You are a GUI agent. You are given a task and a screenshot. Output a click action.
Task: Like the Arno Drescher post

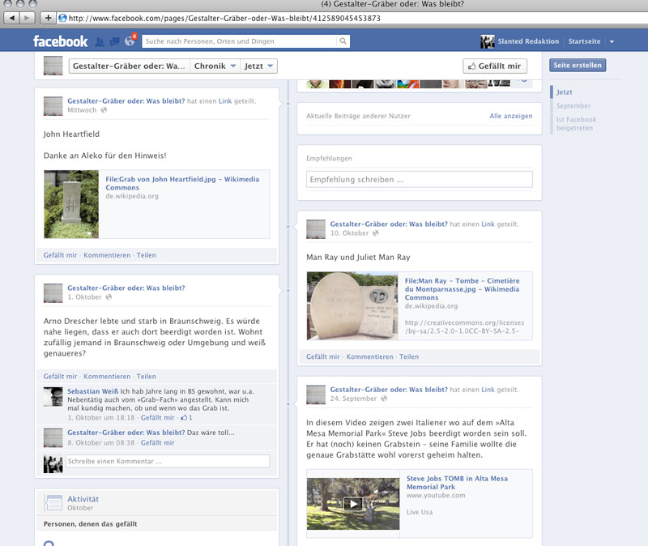[60, 376]
